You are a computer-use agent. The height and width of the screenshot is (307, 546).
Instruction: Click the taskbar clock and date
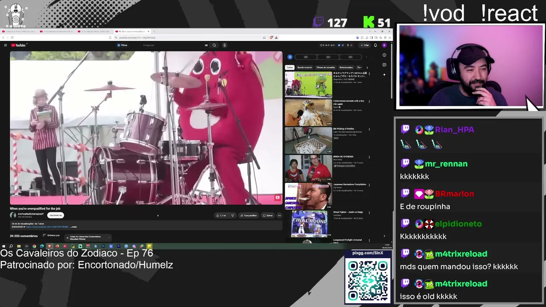tap(386, 246)
